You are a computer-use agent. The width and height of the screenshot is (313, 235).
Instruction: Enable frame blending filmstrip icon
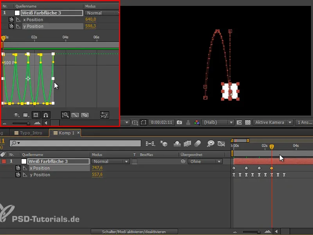click(187, 143)
